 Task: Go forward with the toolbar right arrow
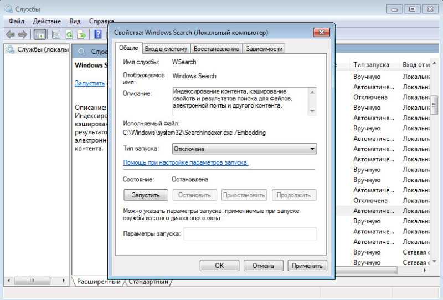pos(23,34)
